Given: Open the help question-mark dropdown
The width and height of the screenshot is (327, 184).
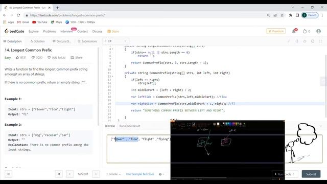Looking at the screenshot, I should (161, 174).
